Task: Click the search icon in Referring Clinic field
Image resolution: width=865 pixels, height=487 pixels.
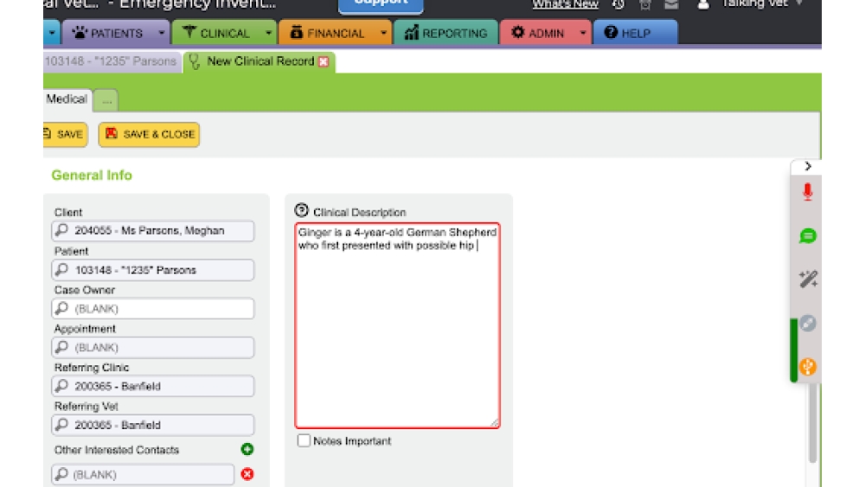Action: pyautogui.click(x=61, y=386)
